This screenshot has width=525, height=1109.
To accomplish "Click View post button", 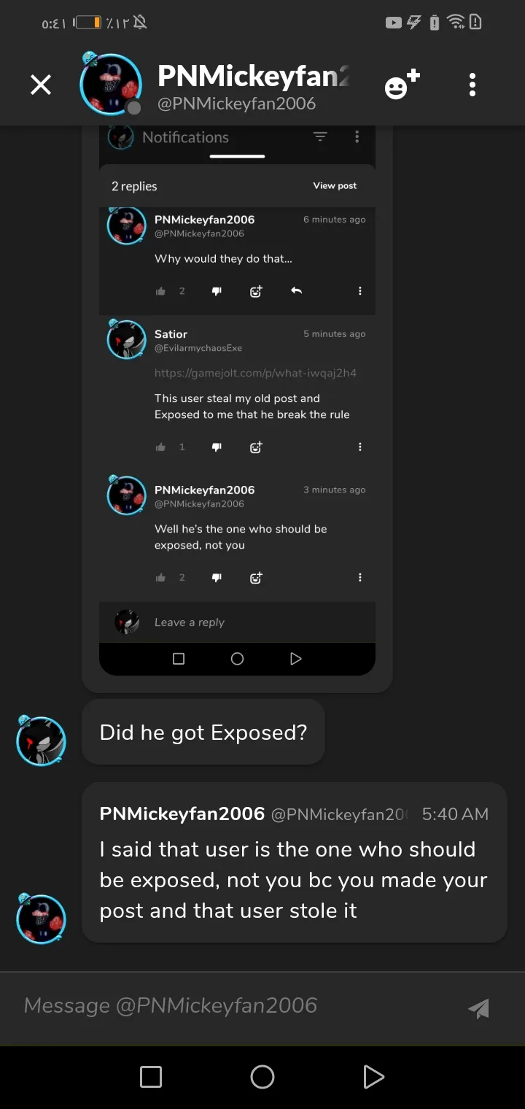I will [x=335, y=186].
